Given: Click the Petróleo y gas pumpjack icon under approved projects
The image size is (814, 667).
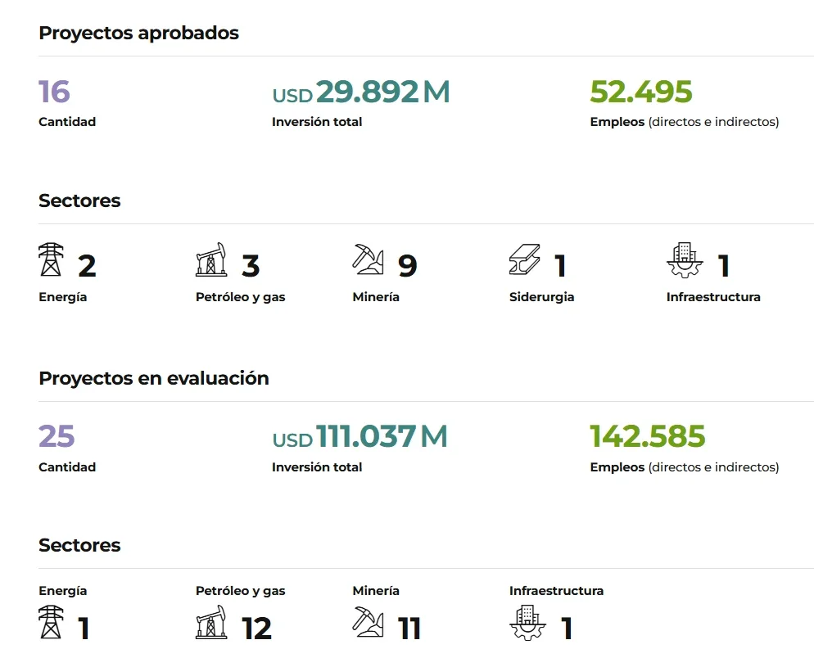Looking at the screenshot, I should tap(211, 259).
